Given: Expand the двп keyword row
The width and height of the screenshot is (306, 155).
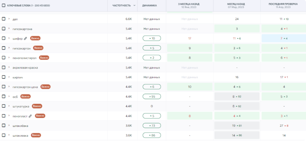Looking at the screenshot, I should click(x=9, y=19).
